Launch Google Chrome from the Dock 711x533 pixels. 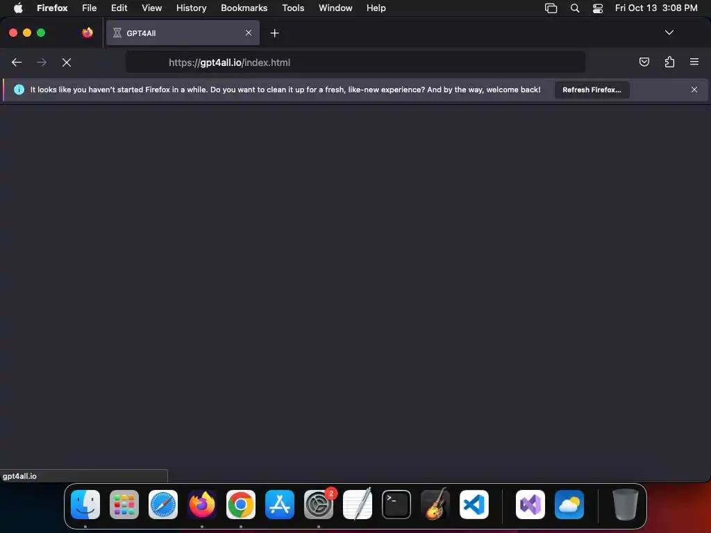point(241,504)
